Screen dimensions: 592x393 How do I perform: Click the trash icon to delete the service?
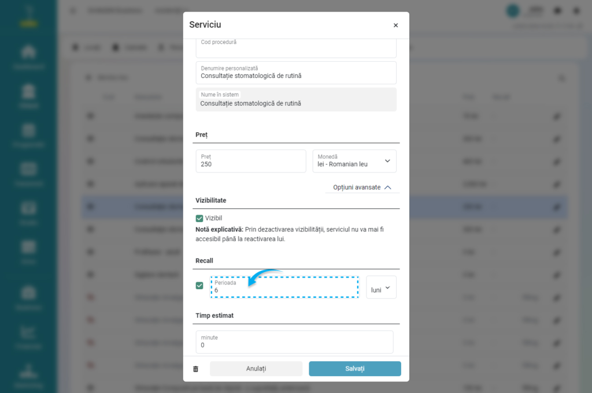coord(195,369)
